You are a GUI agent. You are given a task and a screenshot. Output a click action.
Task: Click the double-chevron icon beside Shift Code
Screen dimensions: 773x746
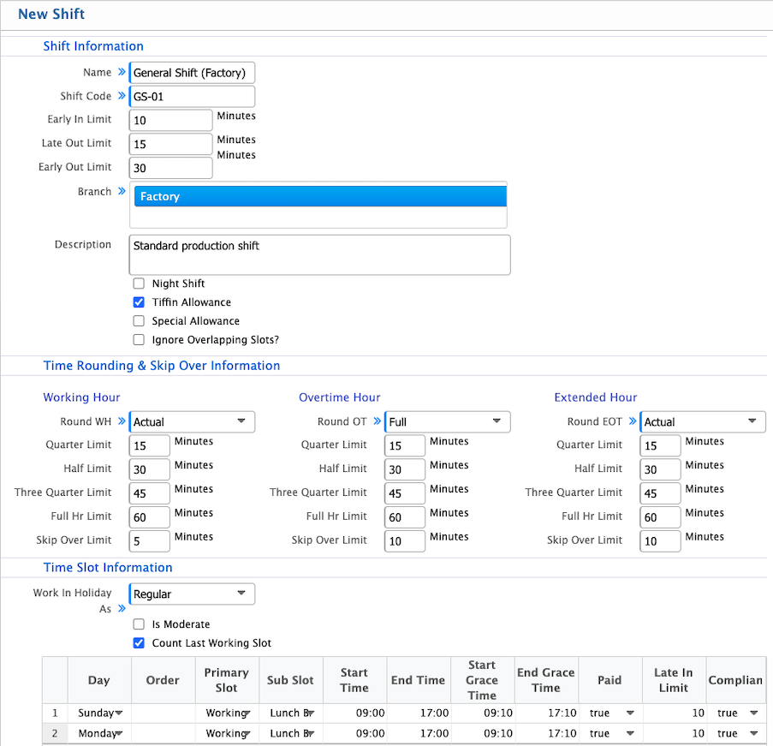[121, 96]
